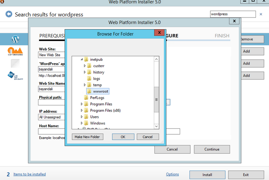The height and width of the screenshot is (180, 269).
Task: Click Cancel in the installer configure dialog
Action: coord(172,149)
